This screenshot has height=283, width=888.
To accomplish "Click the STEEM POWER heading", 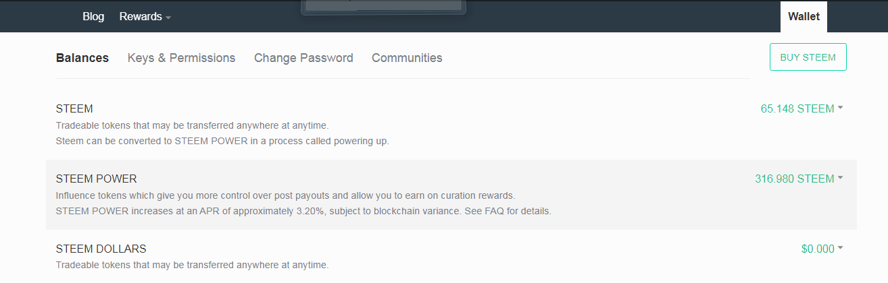I will 96,179.
